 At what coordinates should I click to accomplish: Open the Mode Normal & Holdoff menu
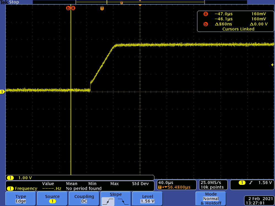point(211,199)
